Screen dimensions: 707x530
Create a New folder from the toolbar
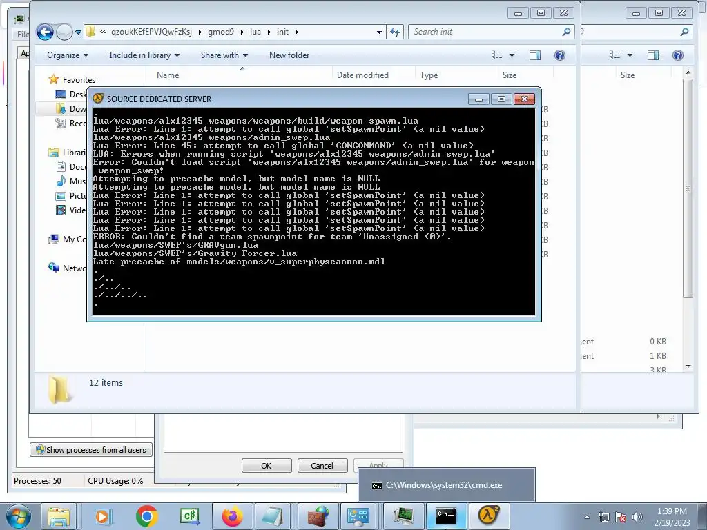[x=289, y=55]
